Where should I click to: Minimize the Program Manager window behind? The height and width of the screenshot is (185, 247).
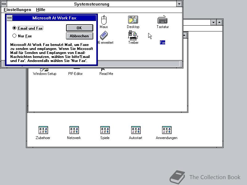(213, 22)
